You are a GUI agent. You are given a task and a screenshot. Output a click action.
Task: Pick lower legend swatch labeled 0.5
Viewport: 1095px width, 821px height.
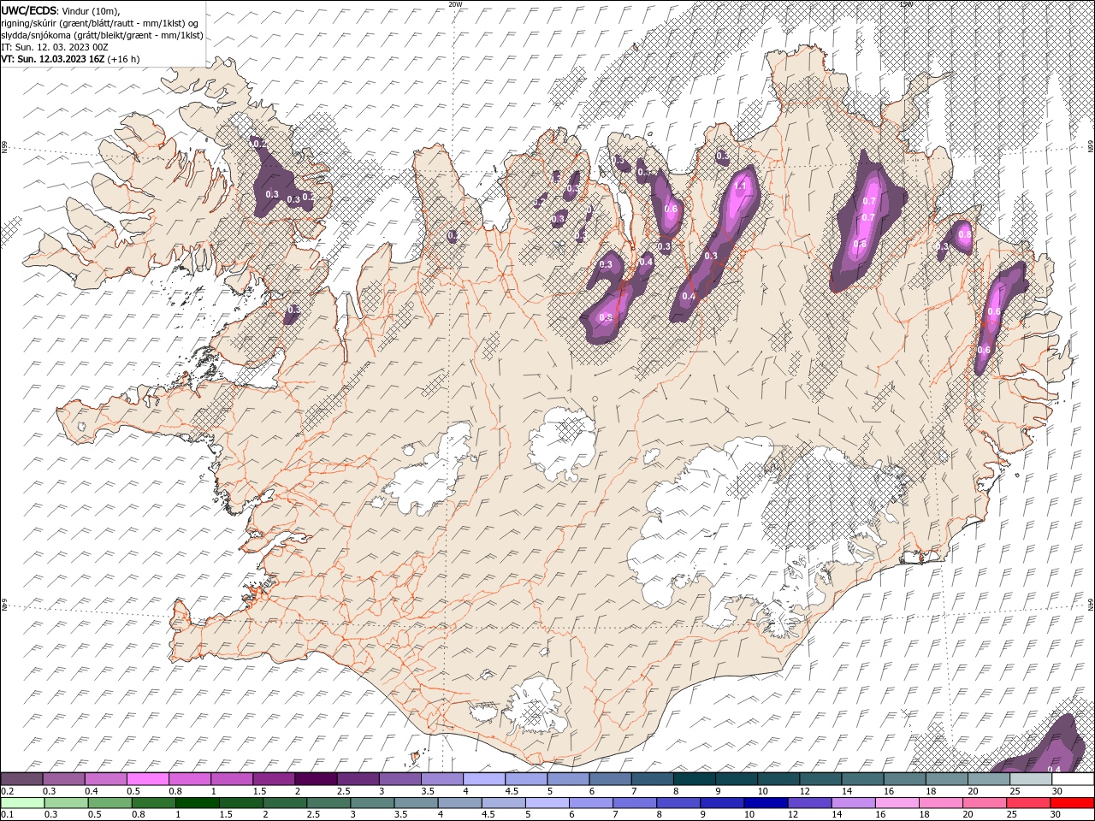109,803
